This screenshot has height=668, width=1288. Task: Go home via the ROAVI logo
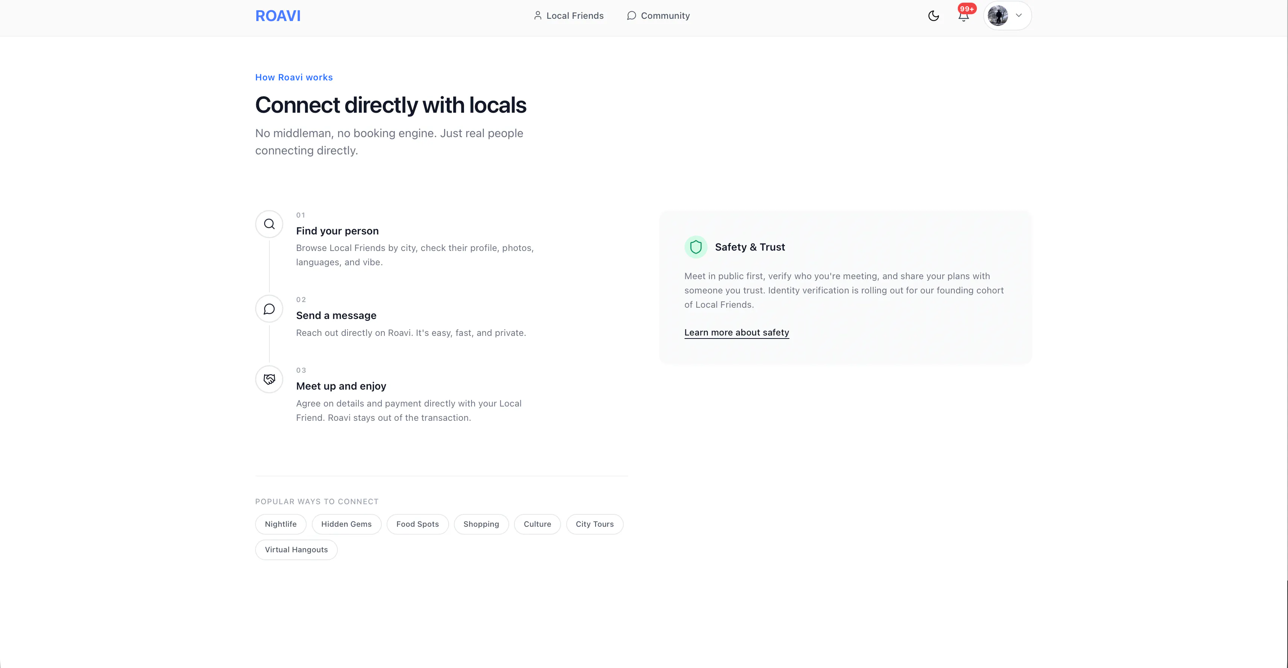(x=278, y=16)
